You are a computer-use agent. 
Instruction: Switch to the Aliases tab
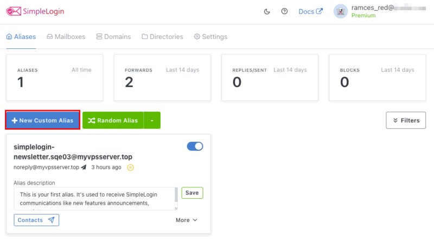(21, 36)
